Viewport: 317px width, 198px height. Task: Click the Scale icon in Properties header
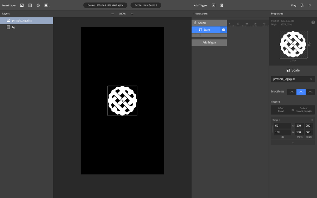288,70
